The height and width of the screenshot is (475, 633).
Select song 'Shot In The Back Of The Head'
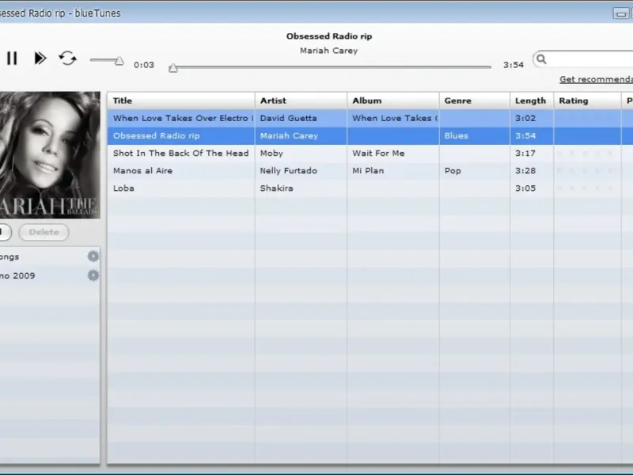(181, 153)
